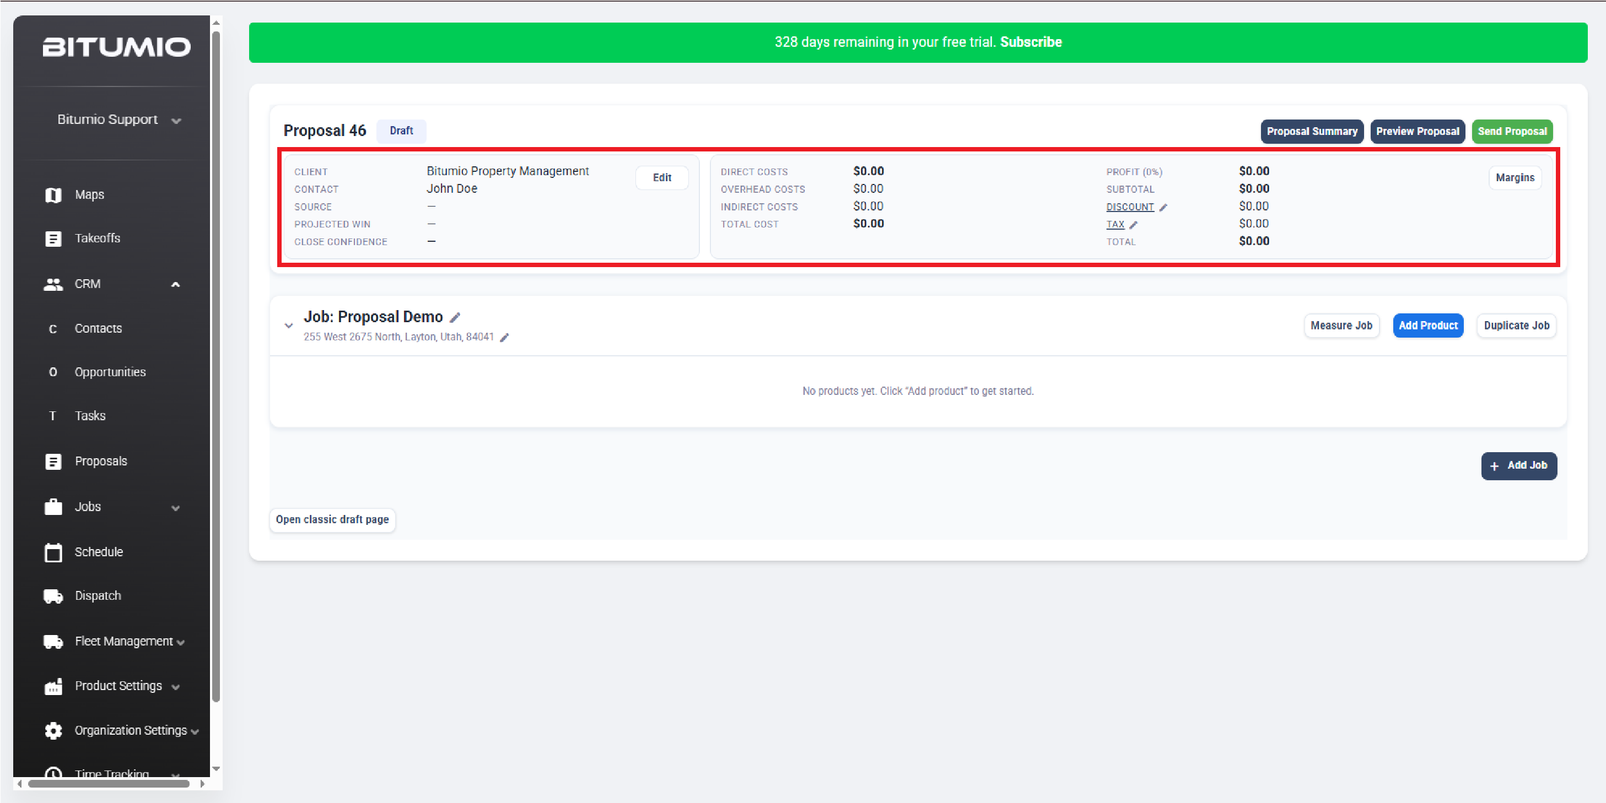Add a new job to proposal
The image size is (1606, 803).
1519,466
